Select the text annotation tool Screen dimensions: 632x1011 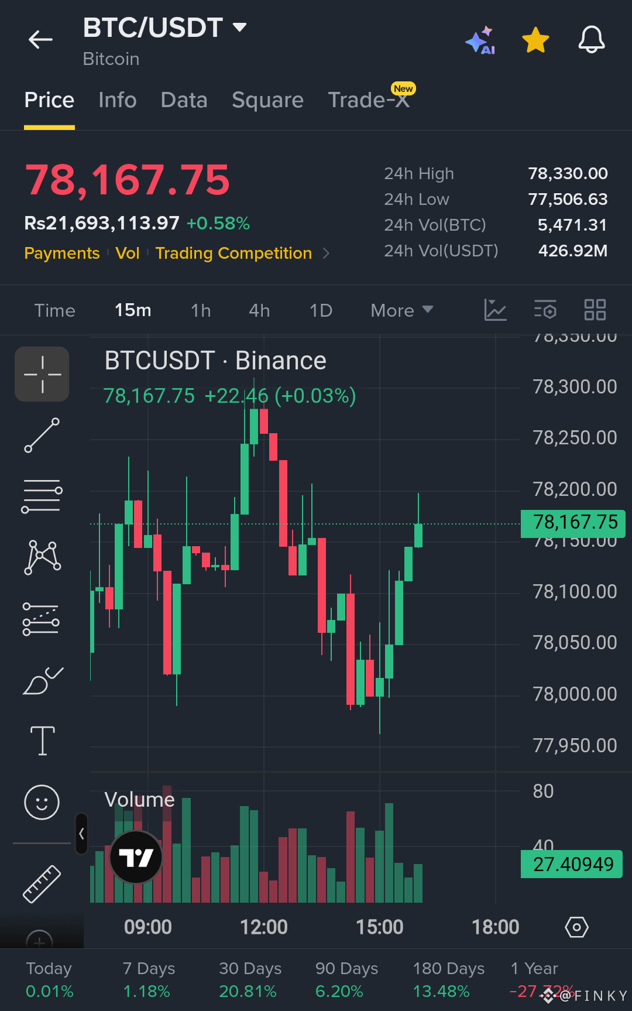click(x=42, y=741)
